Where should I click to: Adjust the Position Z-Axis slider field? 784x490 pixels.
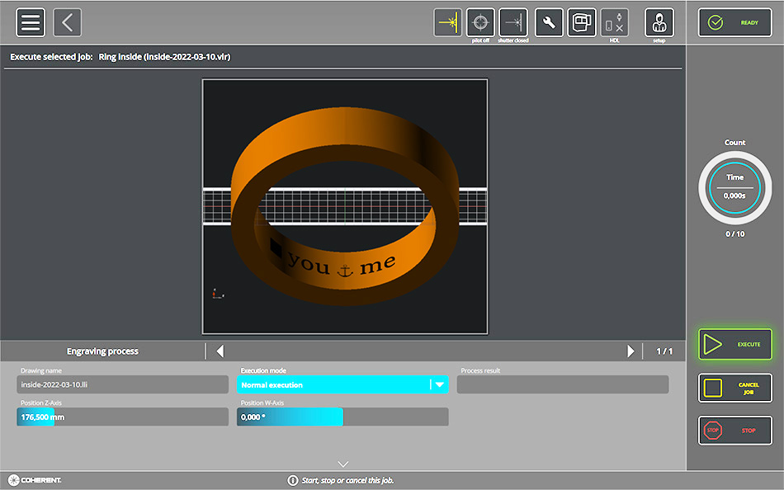click(x=122, y=417)
